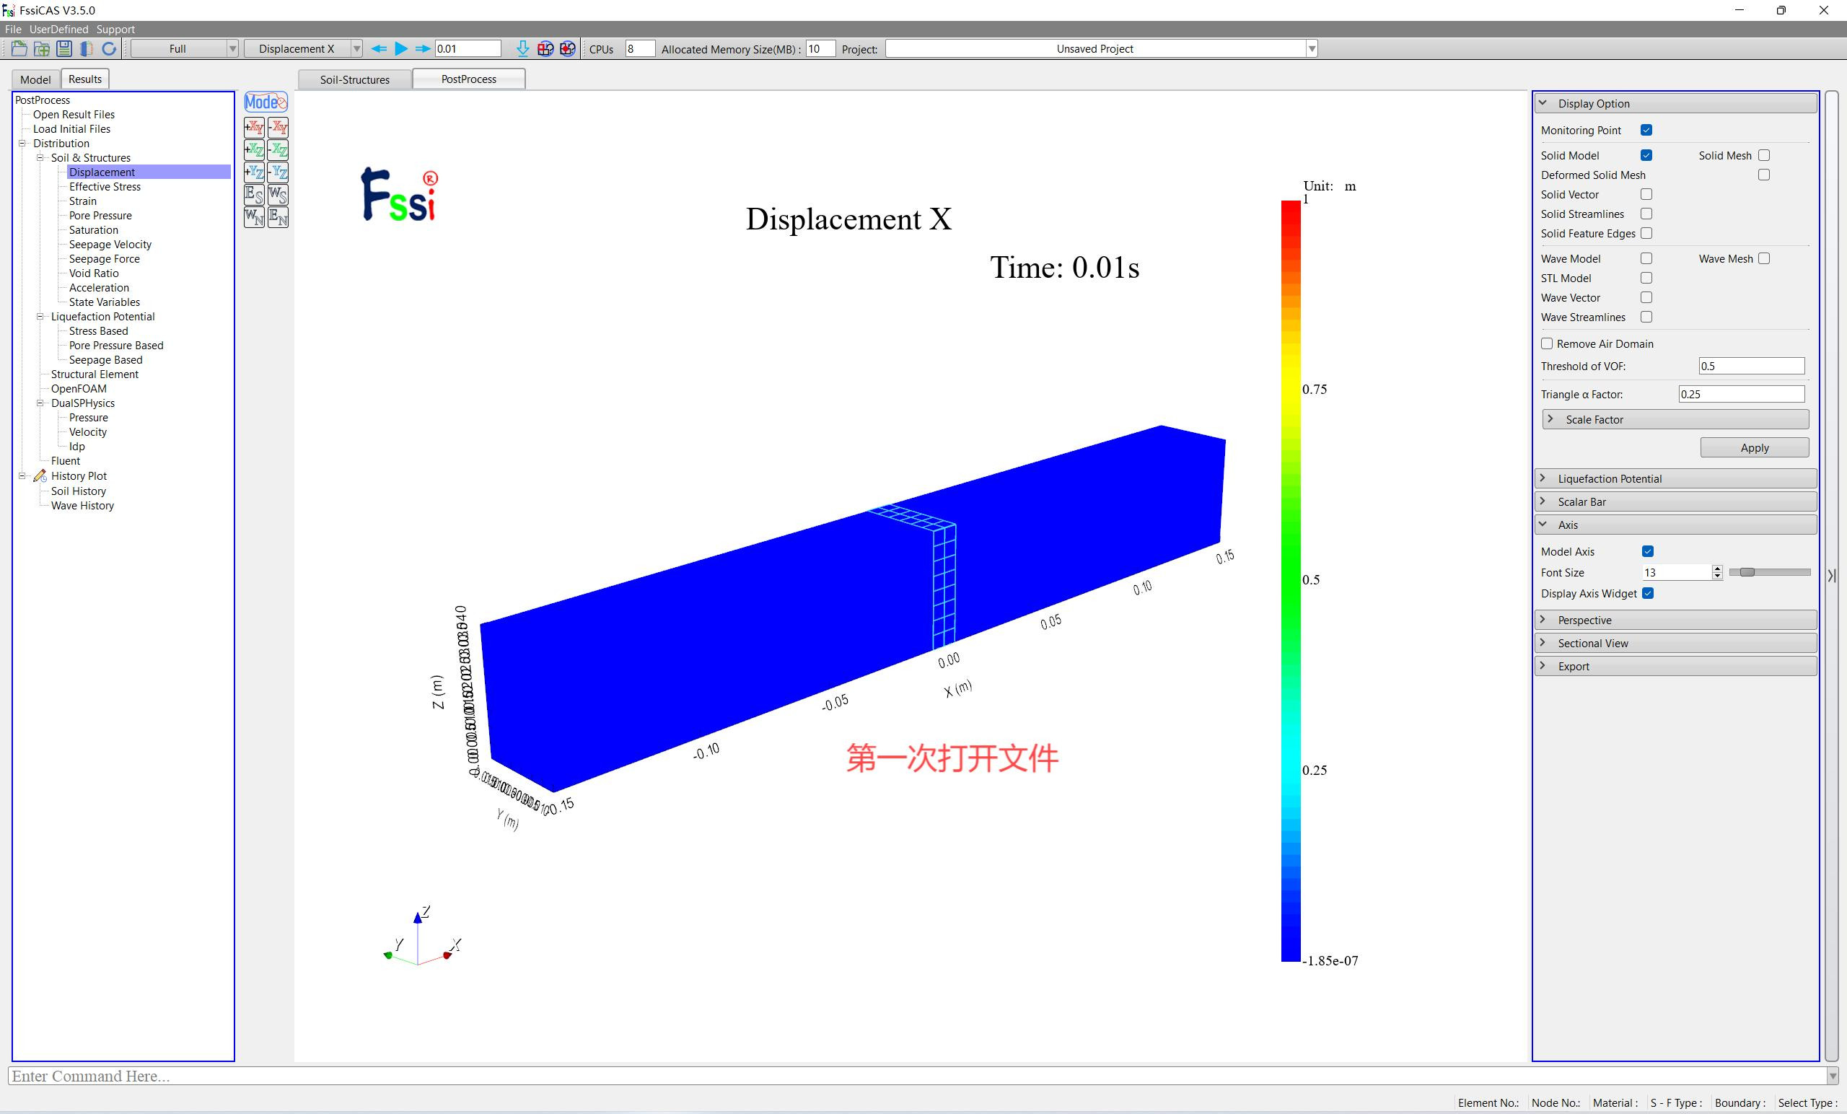
Task: Set view to -XY plane
Action: coord(278,128)
